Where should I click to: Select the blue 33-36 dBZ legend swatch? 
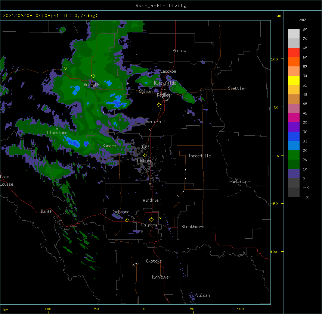click(x=294, y=136)
